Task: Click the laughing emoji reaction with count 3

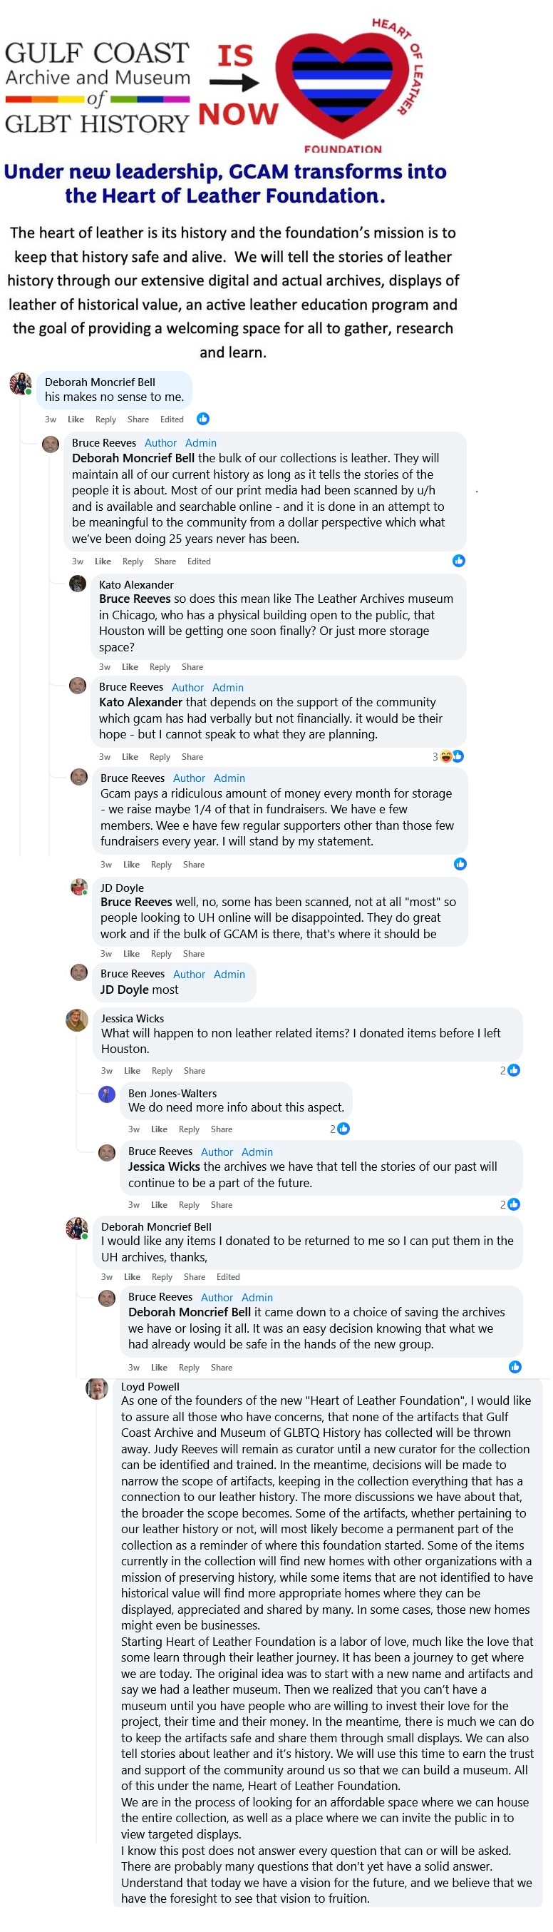Action: coord(447,756)
